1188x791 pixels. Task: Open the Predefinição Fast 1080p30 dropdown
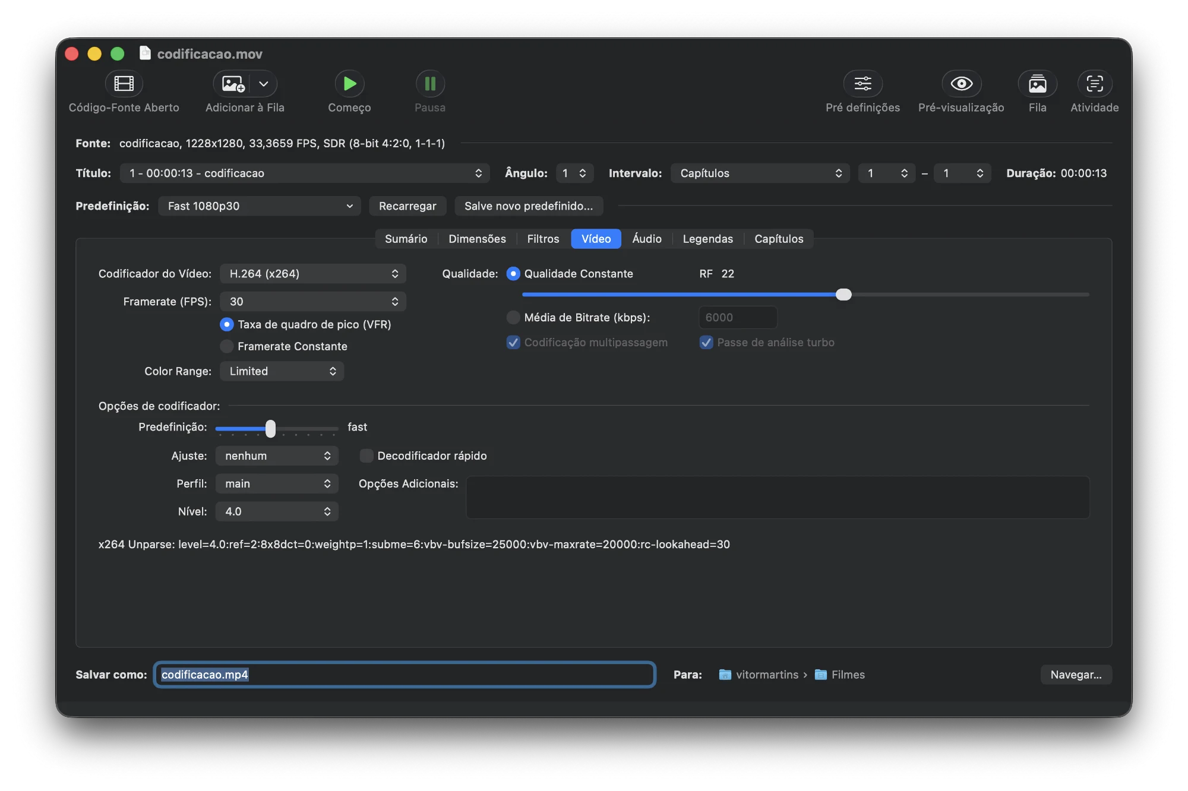click(260, 206)
